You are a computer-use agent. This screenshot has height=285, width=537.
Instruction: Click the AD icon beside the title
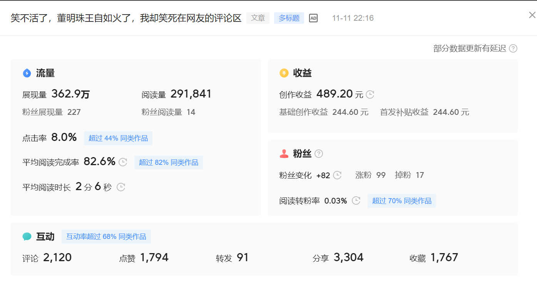coord(313,18)
